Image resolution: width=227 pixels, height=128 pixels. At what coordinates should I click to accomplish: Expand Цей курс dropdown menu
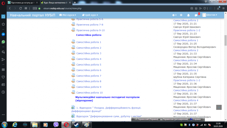90,15
